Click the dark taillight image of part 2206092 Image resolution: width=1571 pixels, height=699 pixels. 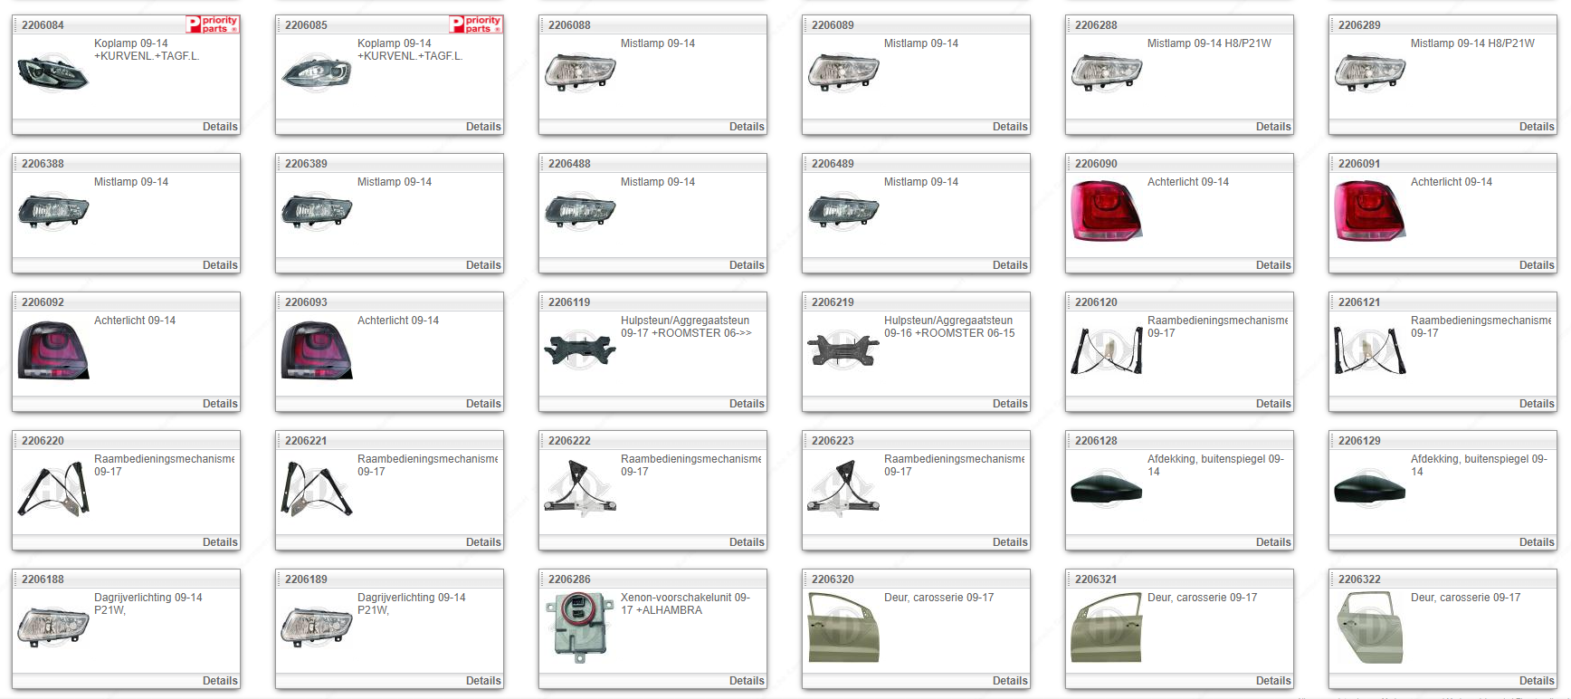(53, 349)
